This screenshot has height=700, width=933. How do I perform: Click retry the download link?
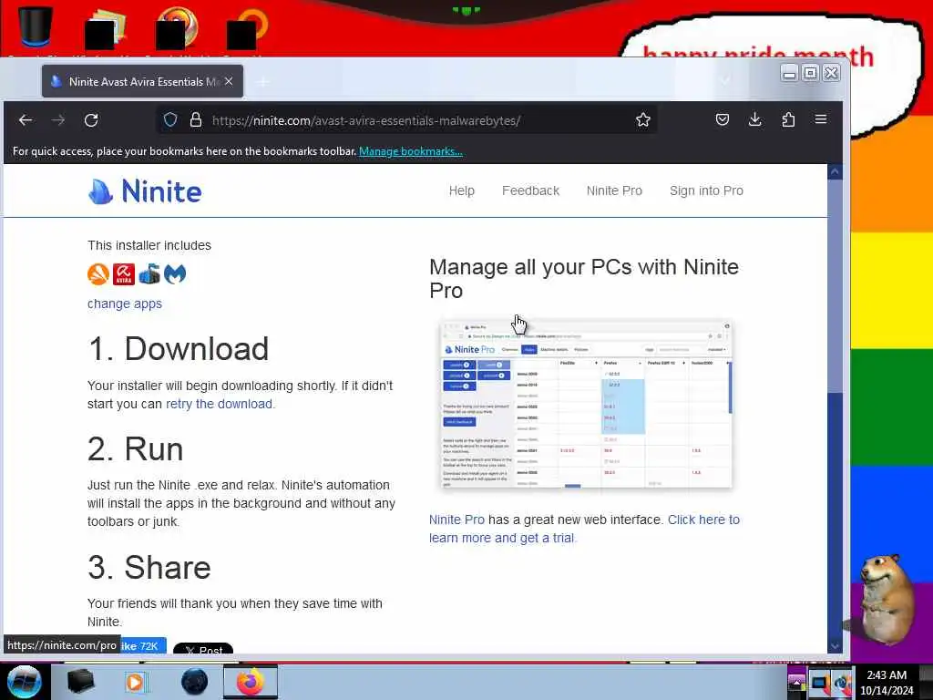219,404
